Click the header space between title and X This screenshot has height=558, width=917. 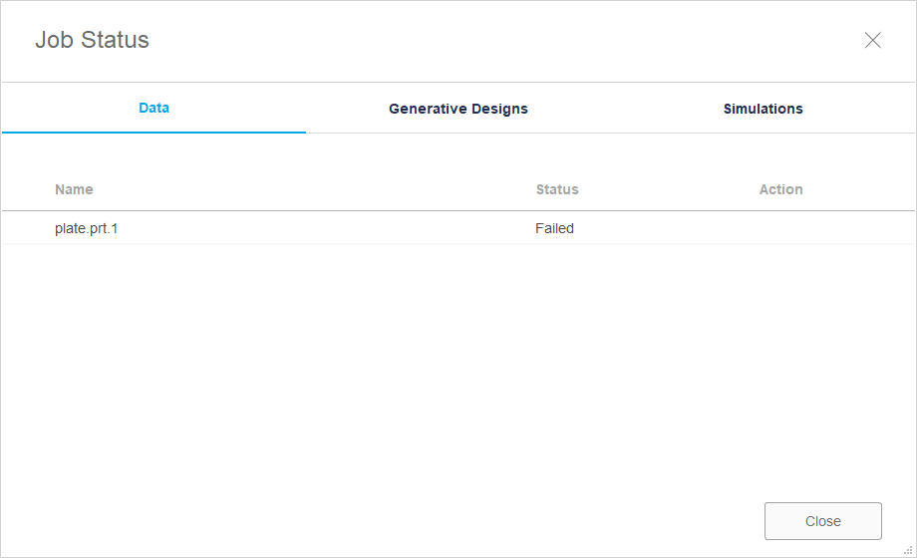point(498,41)
